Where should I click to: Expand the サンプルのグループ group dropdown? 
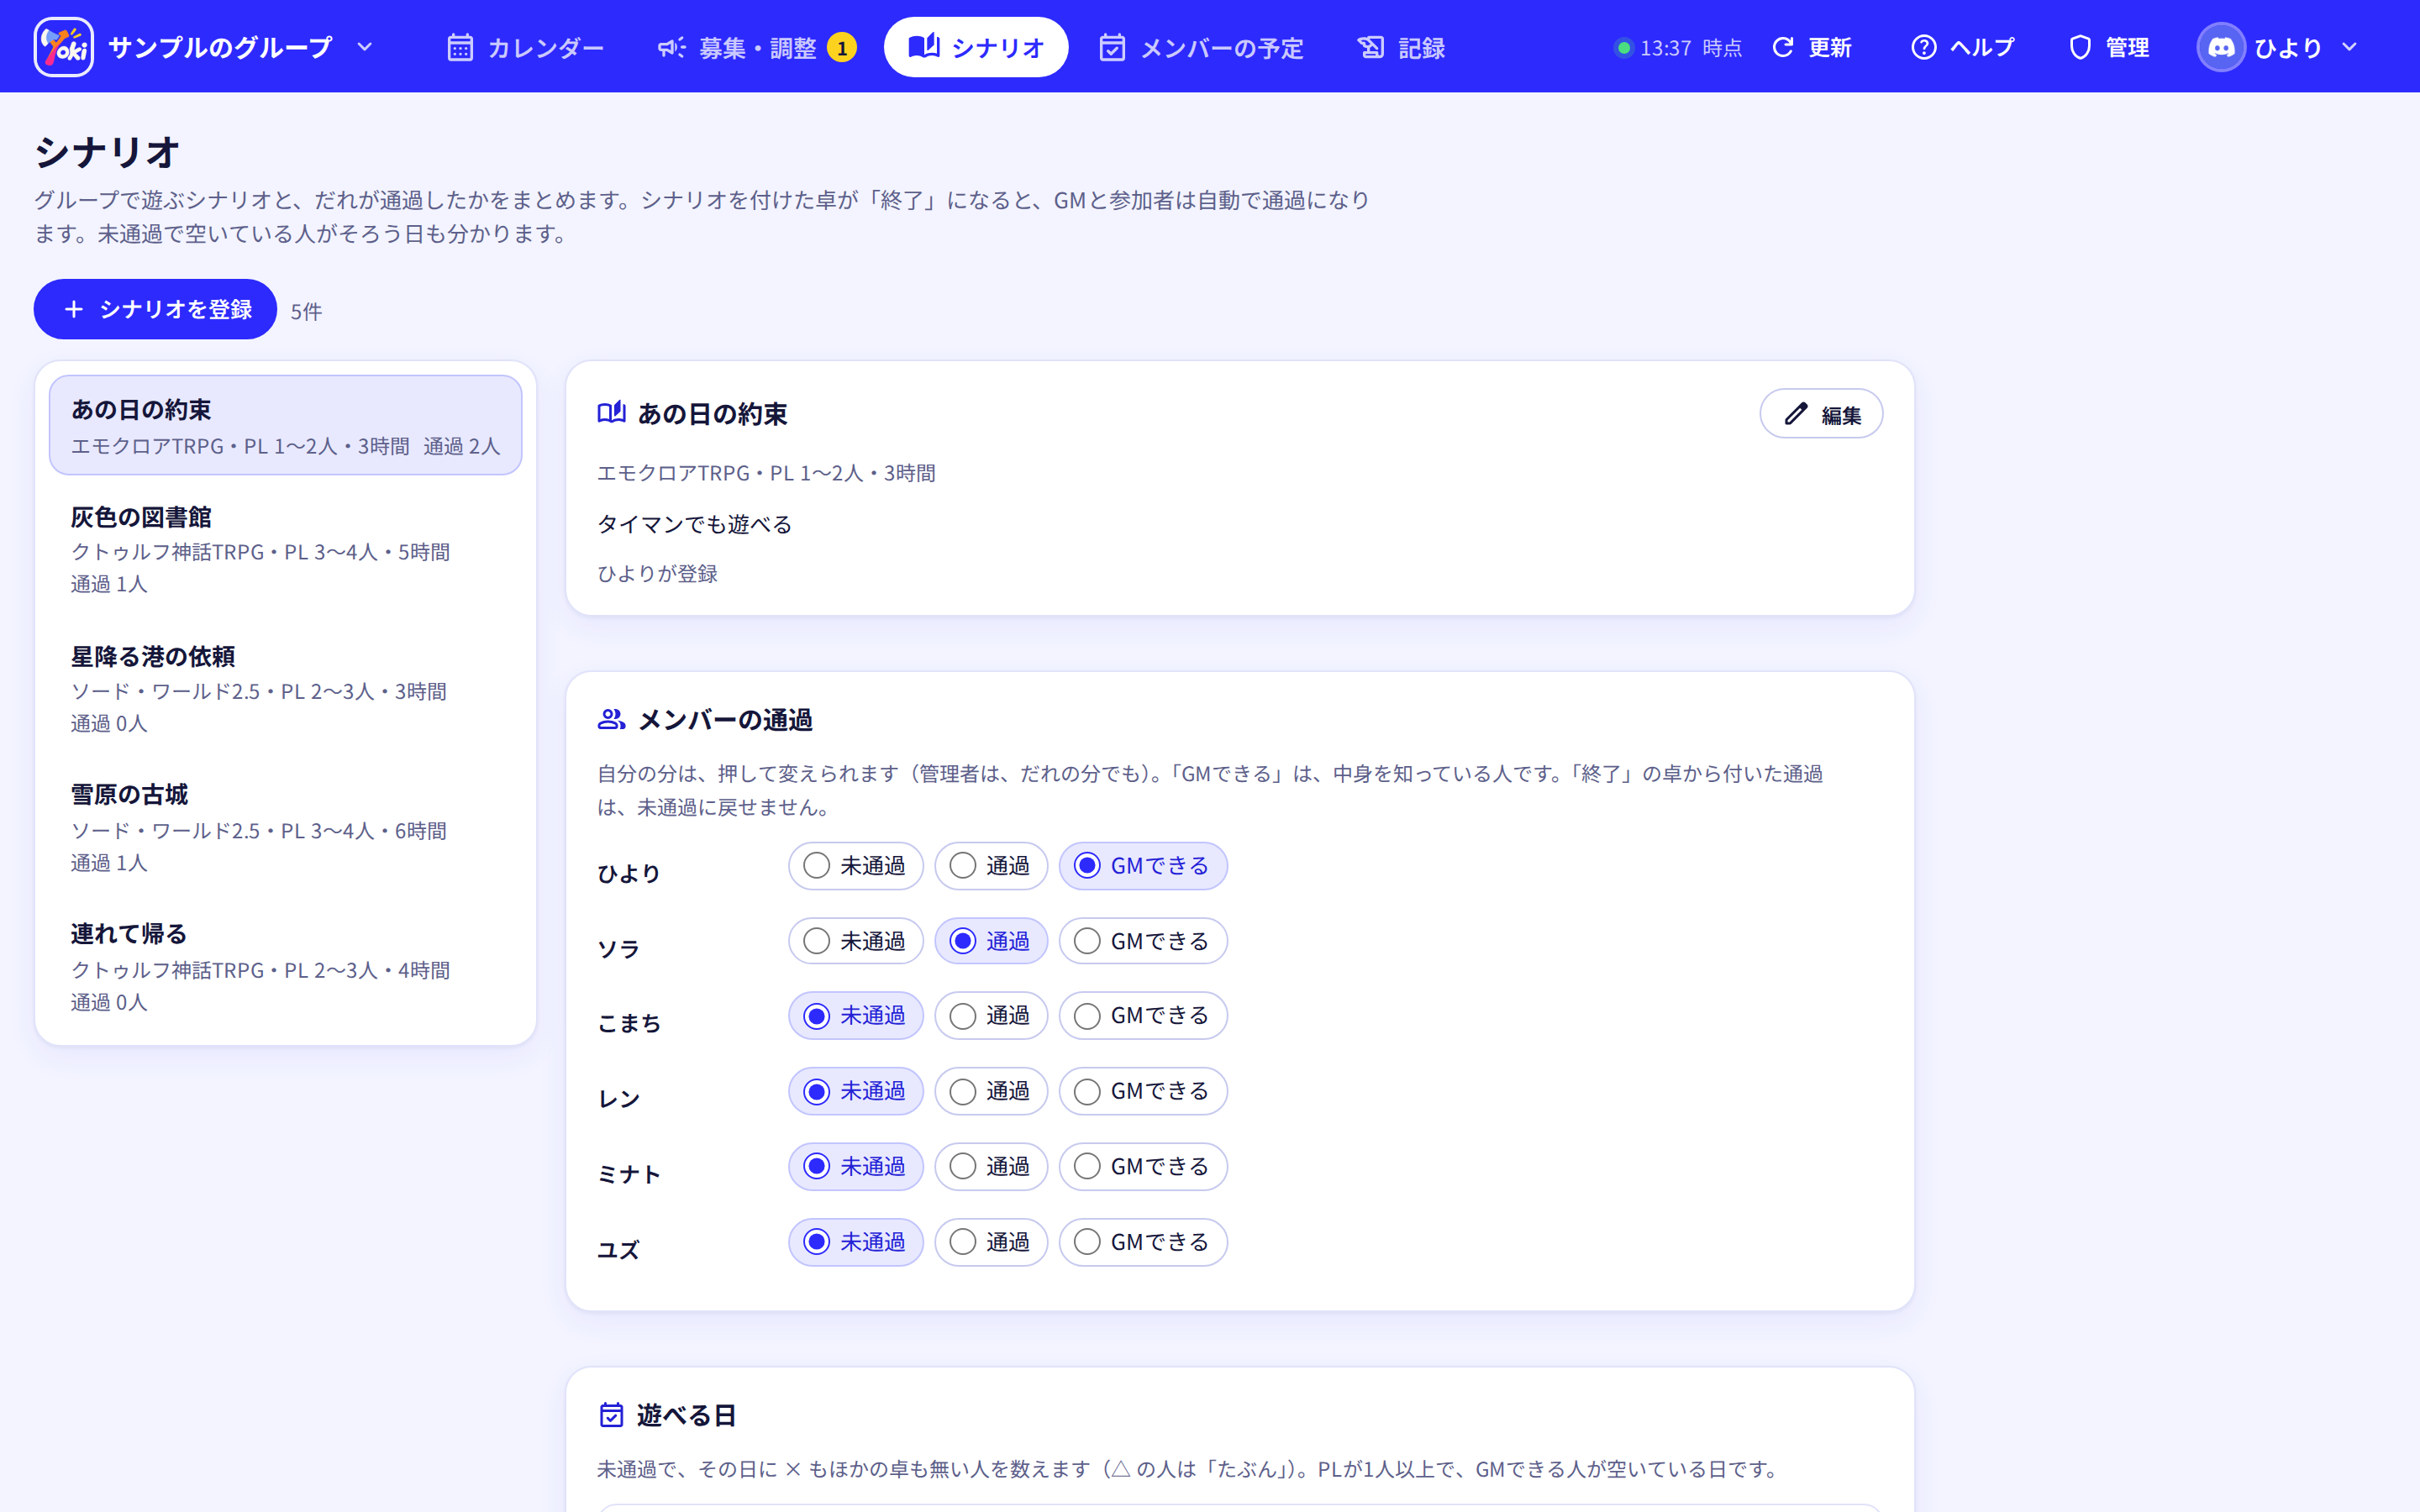pyautogui.click(x=365, y=47)
